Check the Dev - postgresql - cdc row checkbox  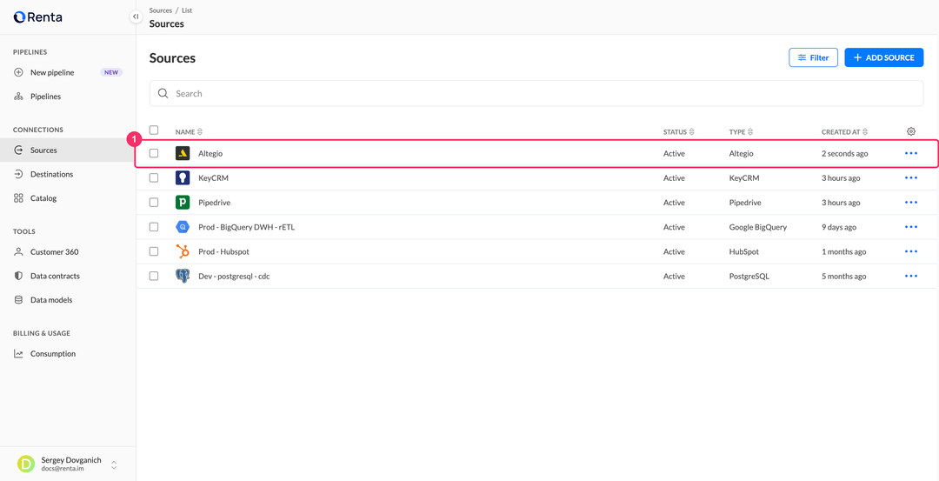(x=154, y=276)
